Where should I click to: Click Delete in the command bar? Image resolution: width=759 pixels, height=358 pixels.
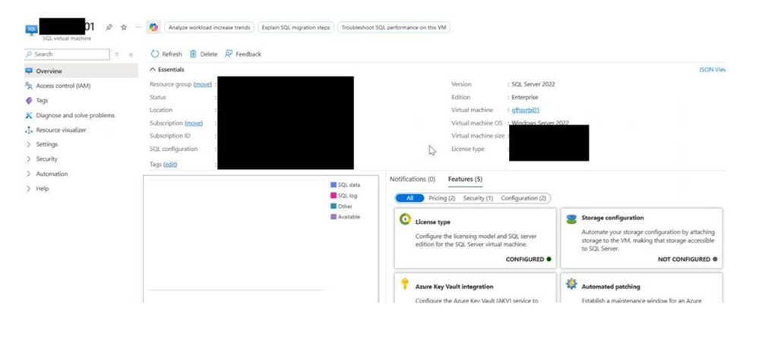(x=204, y=54)
